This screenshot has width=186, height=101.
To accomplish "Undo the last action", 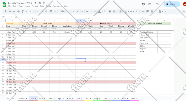I will 10,11.
